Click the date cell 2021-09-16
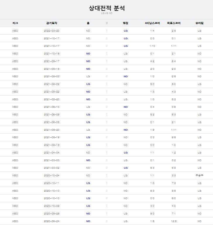 (x=52, y=69)
